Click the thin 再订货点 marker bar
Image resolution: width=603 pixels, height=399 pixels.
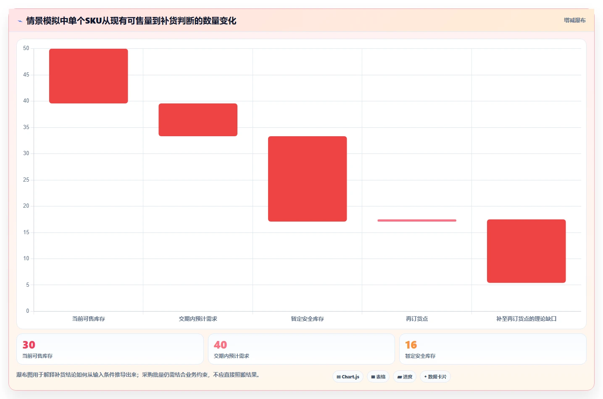click(417, 220)
